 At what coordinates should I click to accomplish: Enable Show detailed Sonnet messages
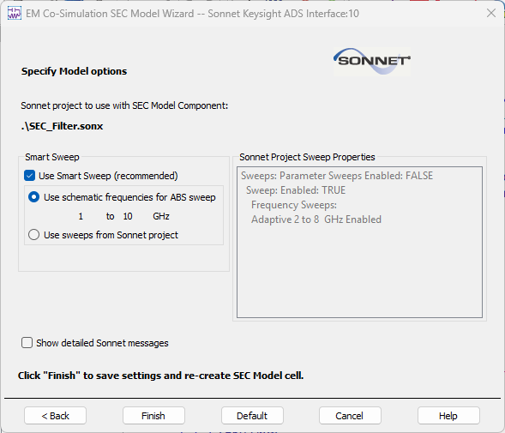(x=27, y=343)
